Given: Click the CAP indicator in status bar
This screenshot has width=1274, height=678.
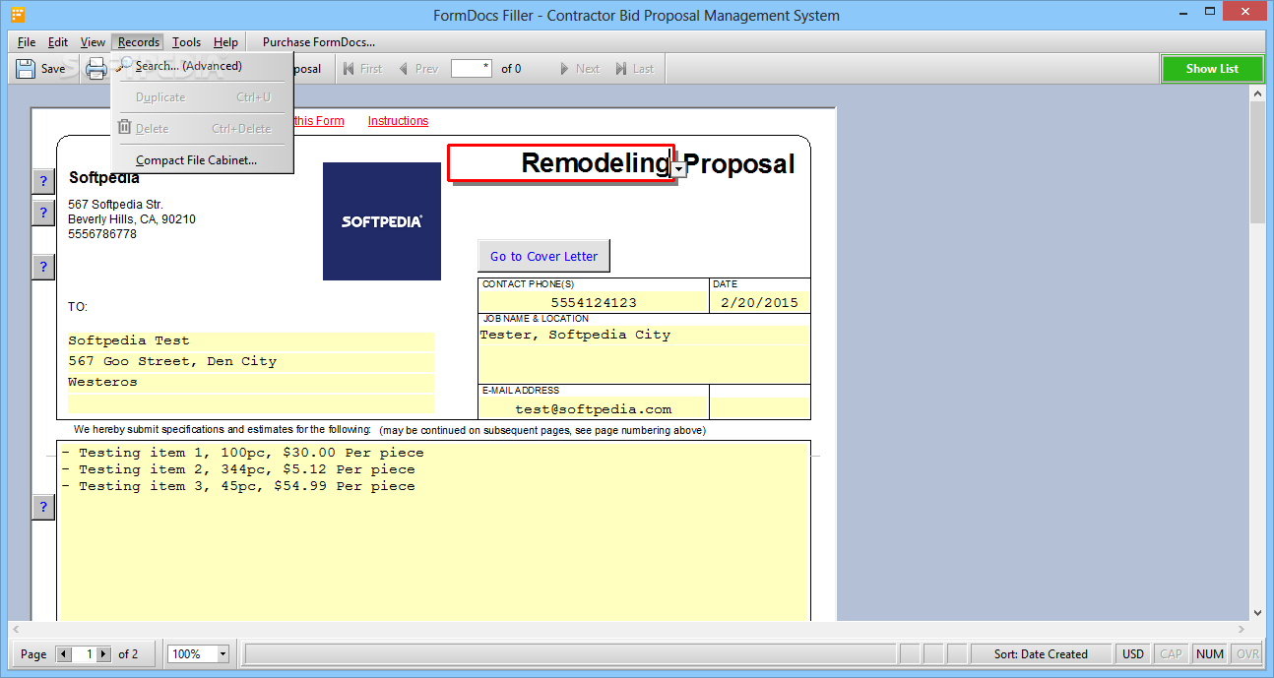Looking at the screenshot, I should 1171,654.
